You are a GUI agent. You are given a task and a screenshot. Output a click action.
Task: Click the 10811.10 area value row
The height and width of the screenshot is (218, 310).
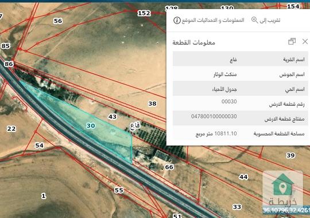click(241, 134)
